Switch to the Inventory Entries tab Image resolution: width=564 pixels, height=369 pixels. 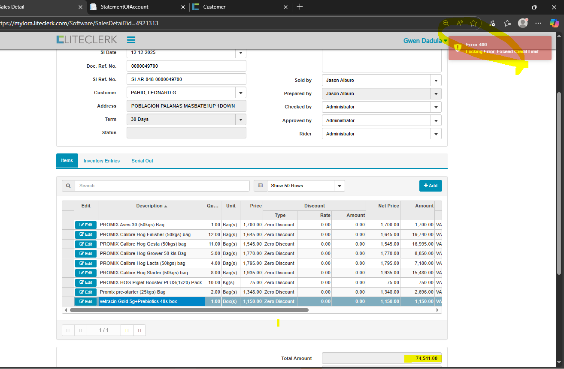click(x=102, y=161)
